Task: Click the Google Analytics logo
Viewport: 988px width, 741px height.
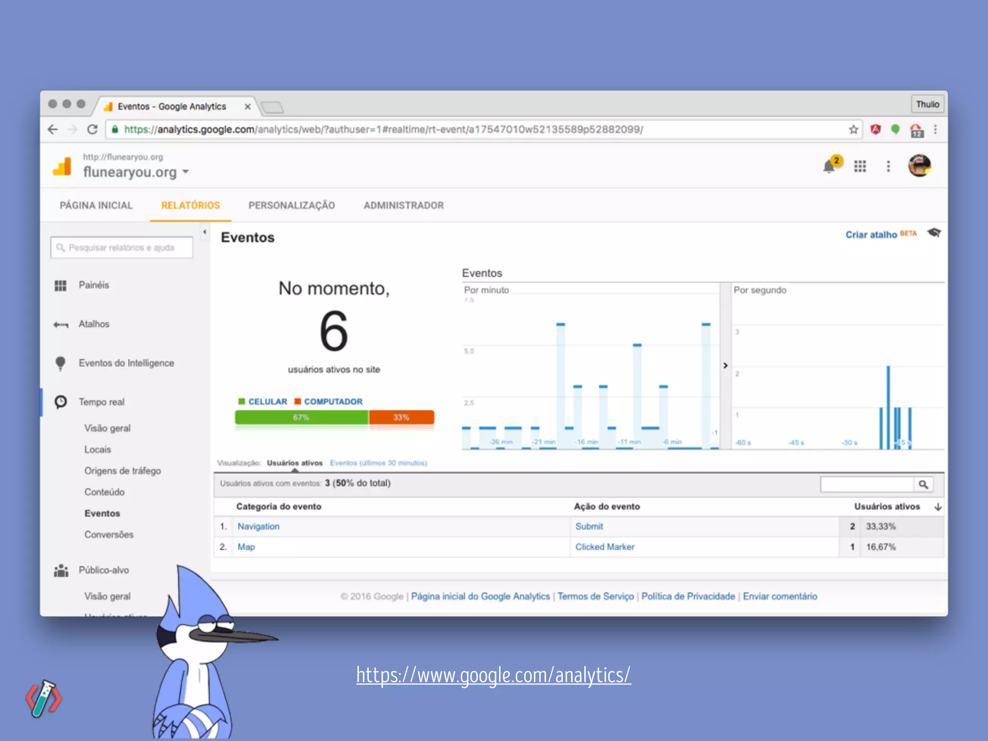Action: (x=62, y=166)
